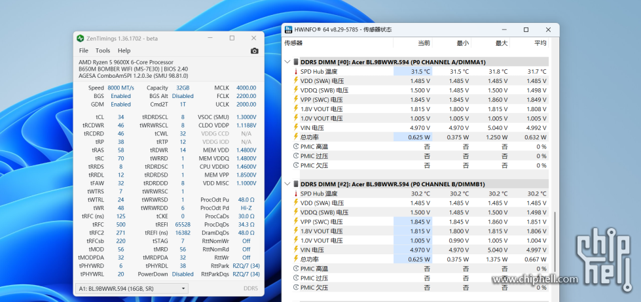Click the PowerDown Disabled value
The width and height of the screenshot is (641, 302).
pyautogui.click(x=183, y=275)
